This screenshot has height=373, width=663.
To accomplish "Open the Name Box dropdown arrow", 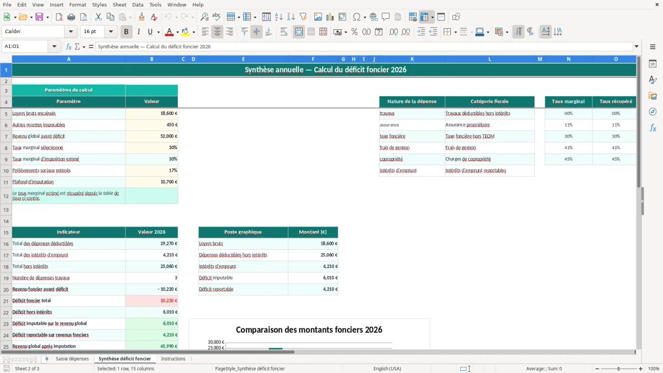I will click(55, 47).
